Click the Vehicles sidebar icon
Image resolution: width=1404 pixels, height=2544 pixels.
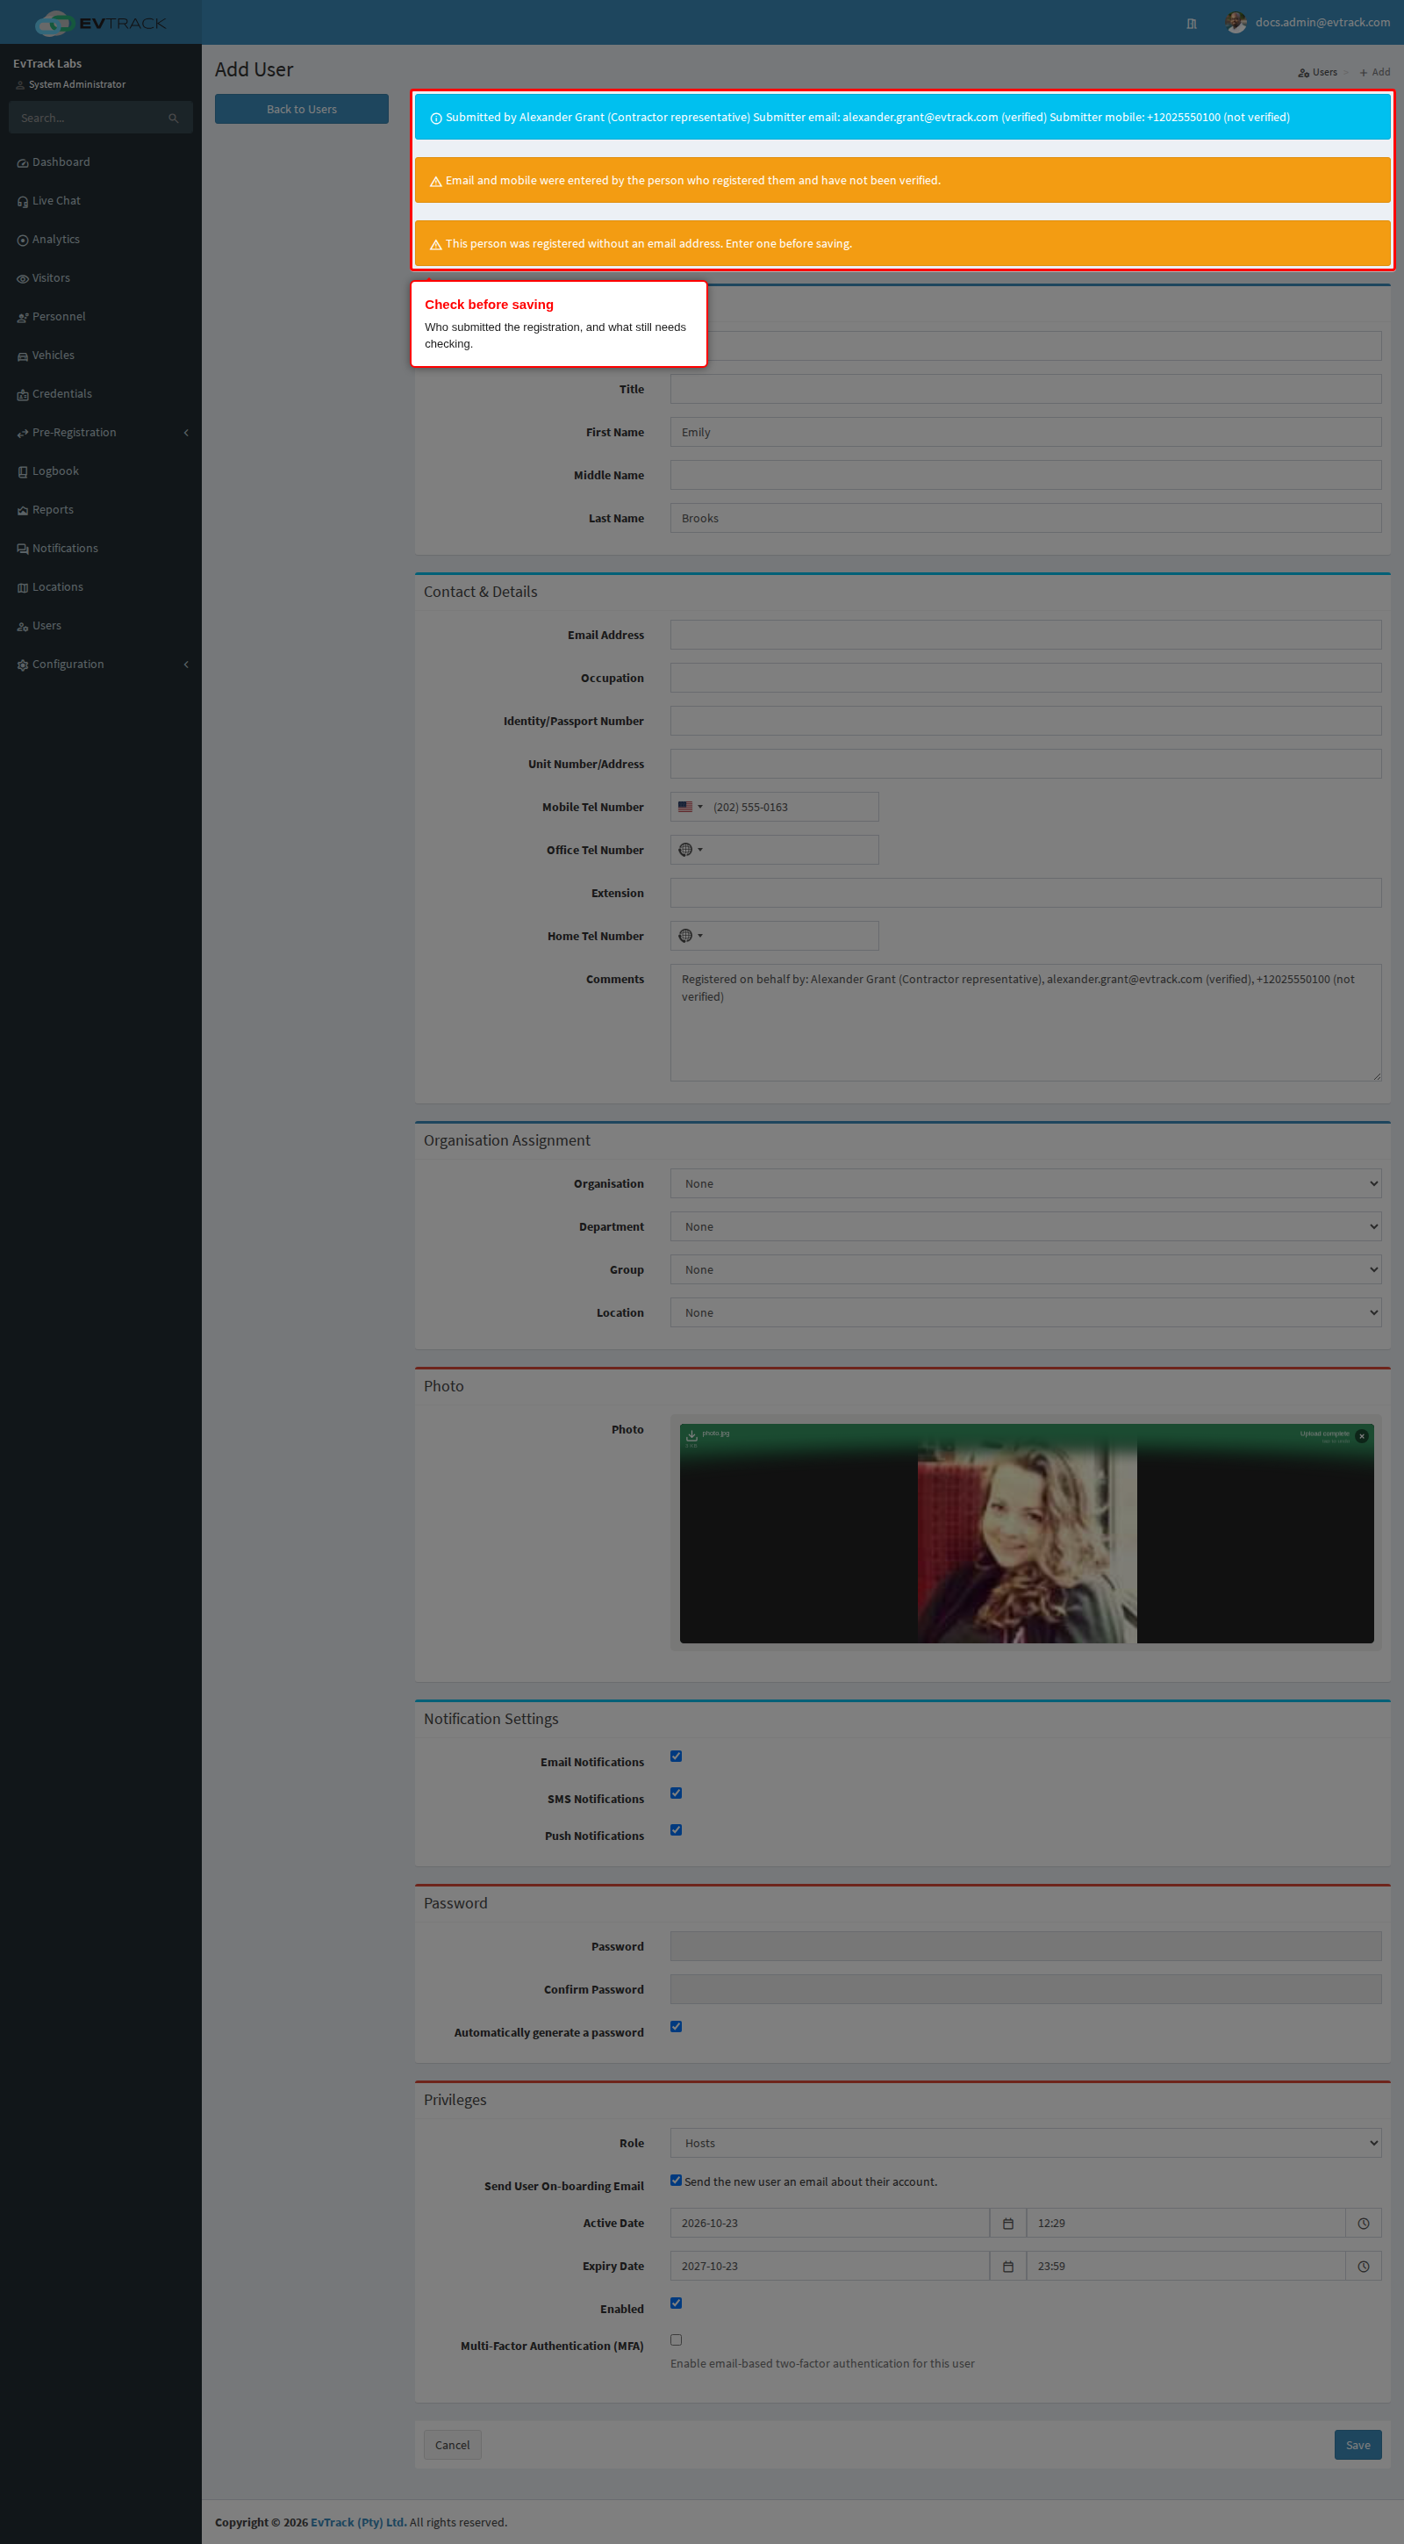click(x=23, y=356)
